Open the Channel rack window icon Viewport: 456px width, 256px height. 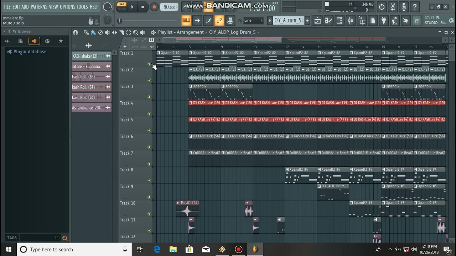340,21
